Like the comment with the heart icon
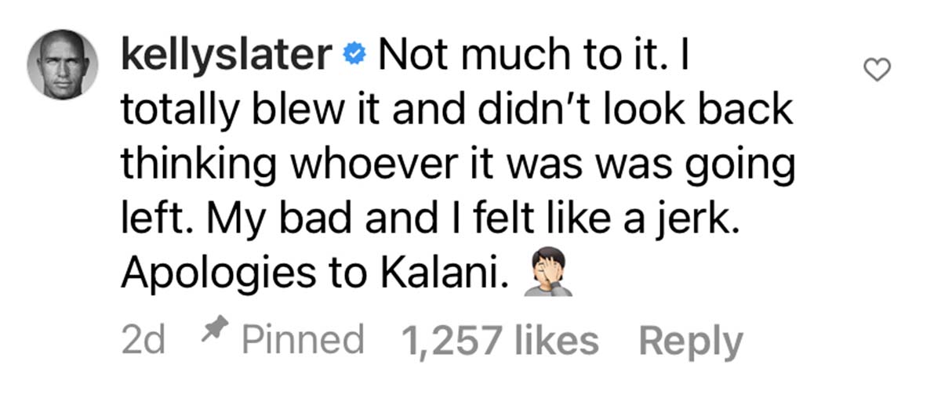 click(877, 70)
